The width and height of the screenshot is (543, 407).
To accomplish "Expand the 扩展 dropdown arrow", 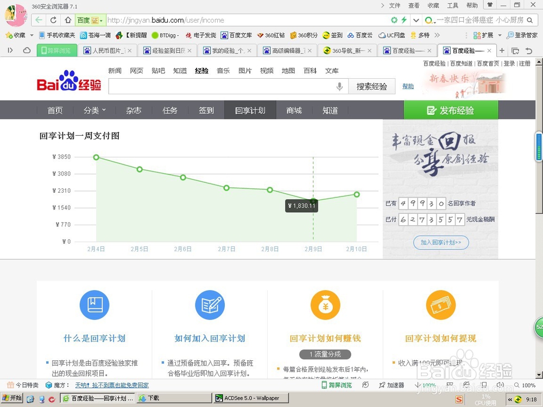I will pyautogui.click(x=500, y=35).
